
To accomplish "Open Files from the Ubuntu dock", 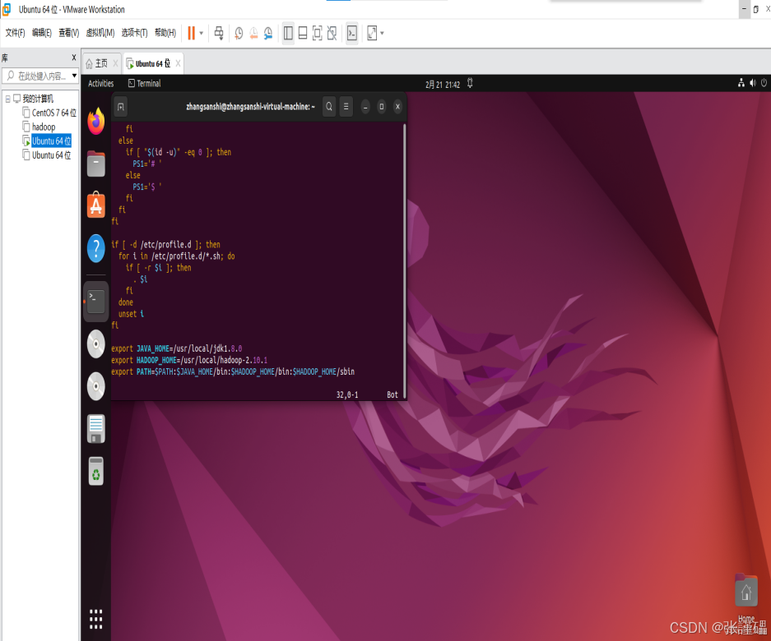I will pos(96,164).
